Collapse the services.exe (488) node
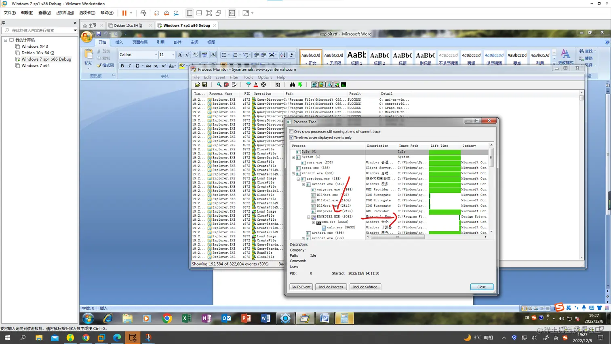 coord(299,179)
